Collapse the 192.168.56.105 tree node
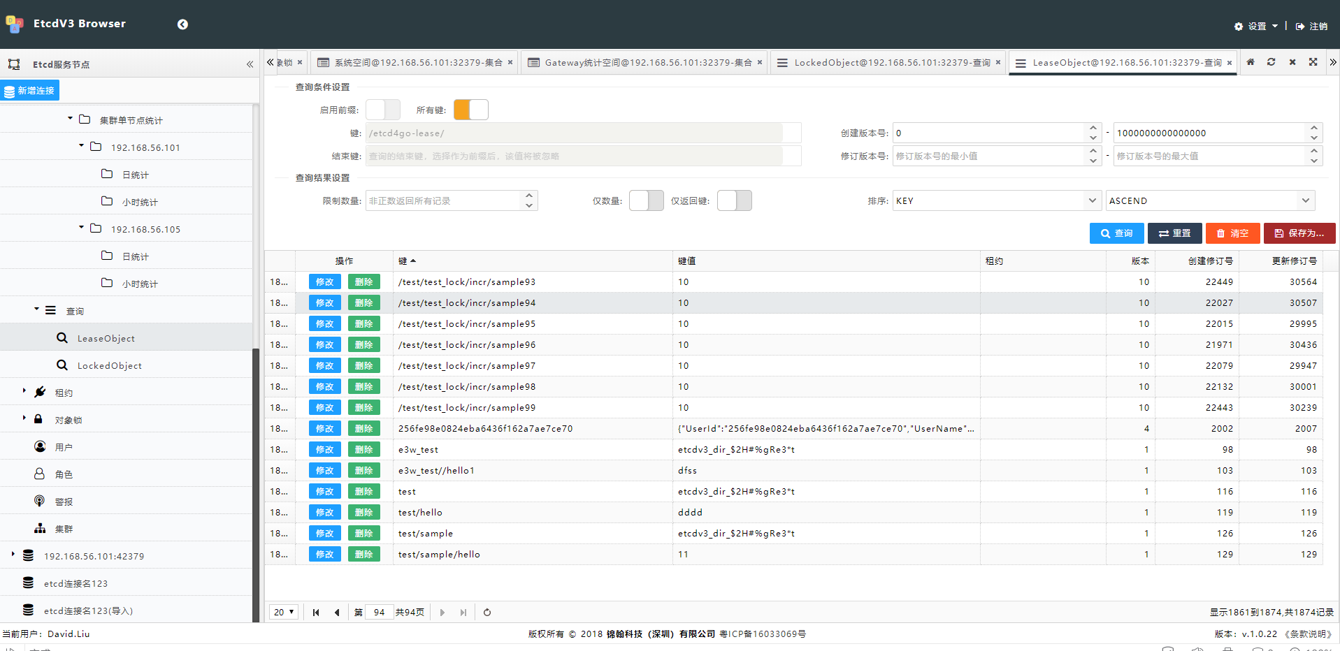Image resolution: width=1340 pixels, height=651 pixels. tap(81, 228)
